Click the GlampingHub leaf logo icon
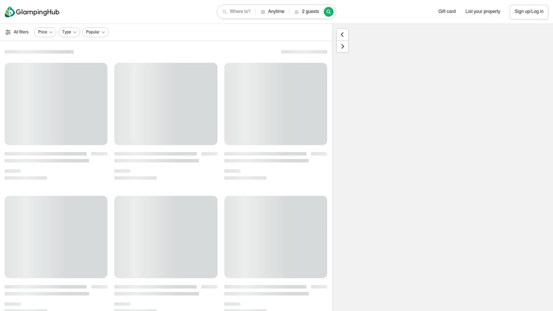 pyautogui.click(x=10, y=12)
